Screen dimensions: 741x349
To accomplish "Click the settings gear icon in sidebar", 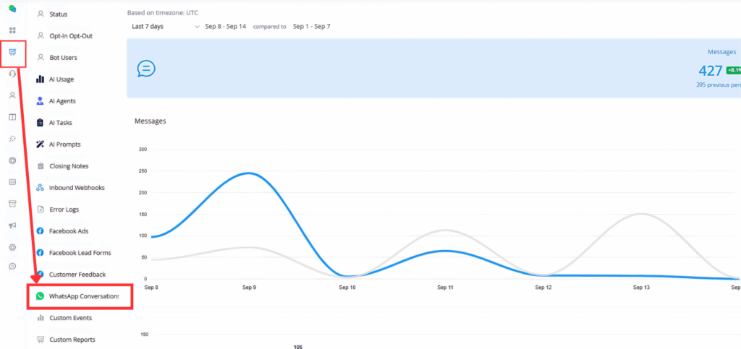I will point(12,246).
